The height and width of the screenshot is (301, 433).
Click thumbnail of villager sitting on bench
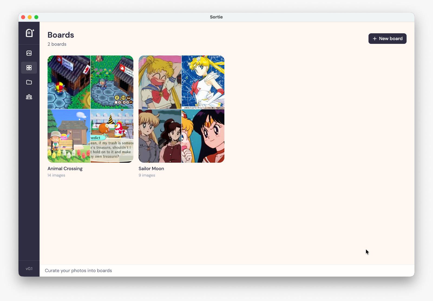click(69, 136)
